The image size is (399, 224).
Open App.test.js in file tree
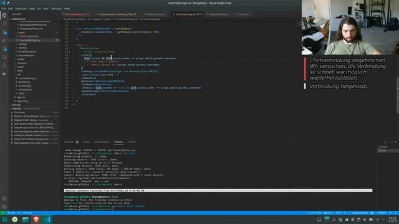(22, 101)
